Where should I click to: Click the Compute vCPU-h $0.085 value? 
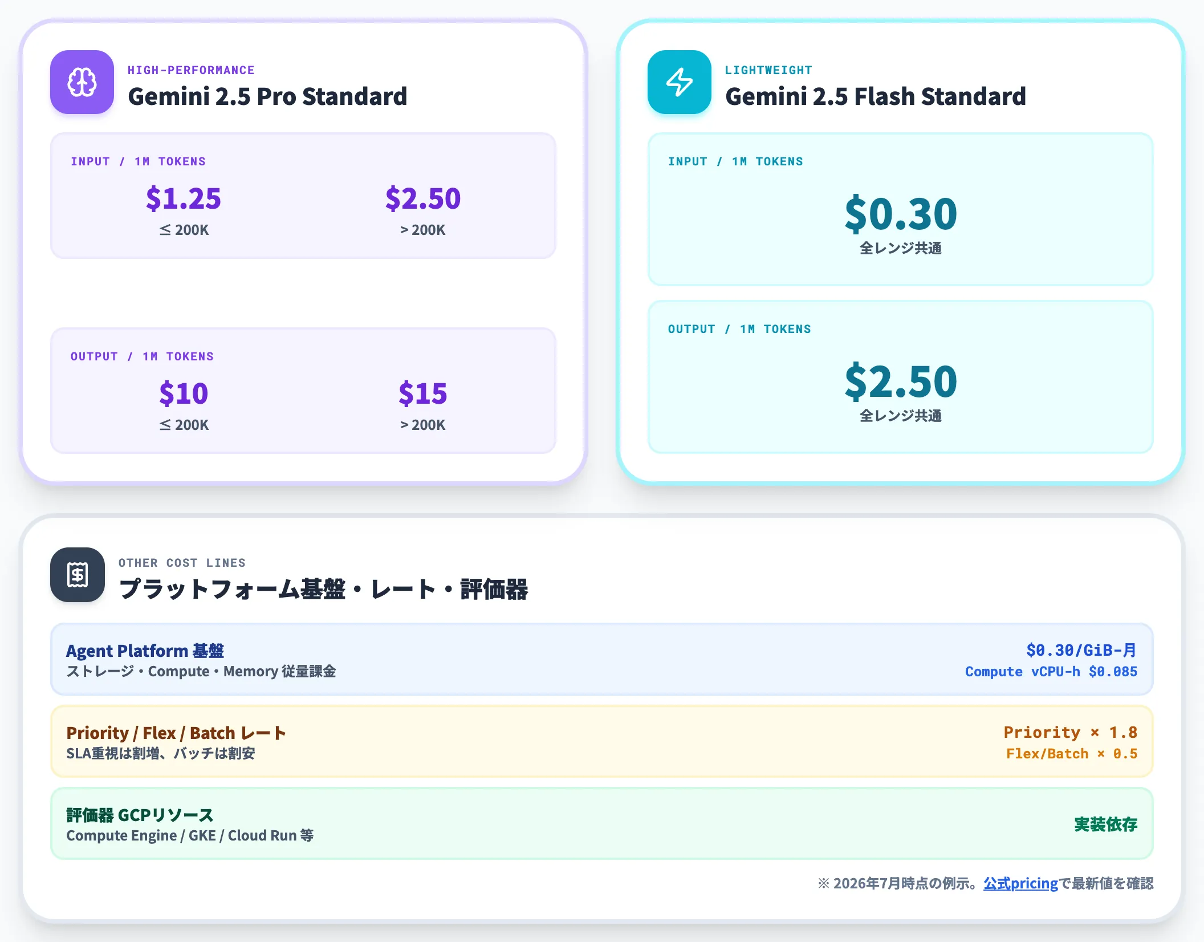point(1051,672)
